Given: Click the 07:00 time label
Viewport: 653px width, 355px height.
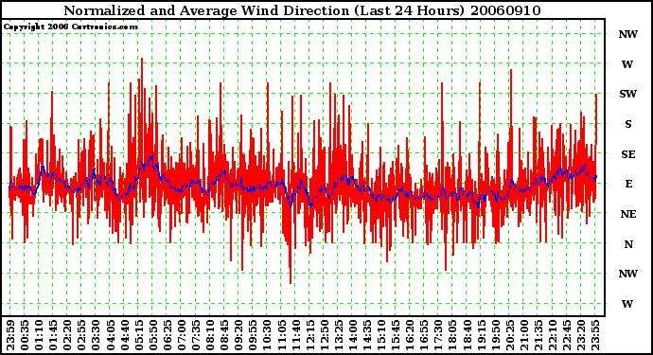Looking at the screenshot, I should (182, 335).
